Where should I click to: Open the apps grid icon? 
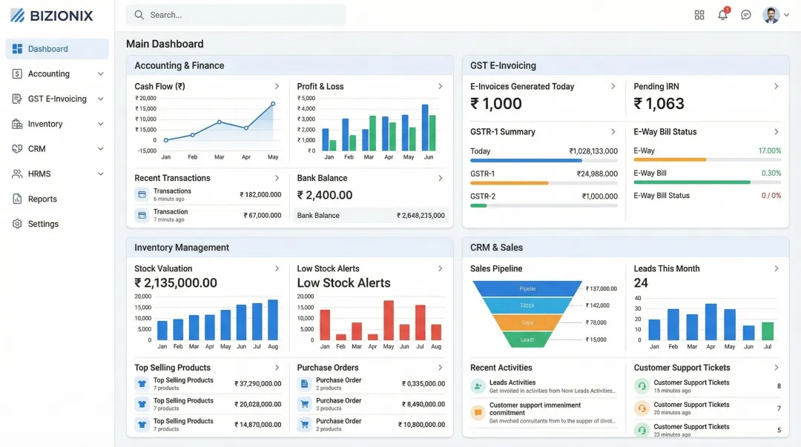coord(699,15)
